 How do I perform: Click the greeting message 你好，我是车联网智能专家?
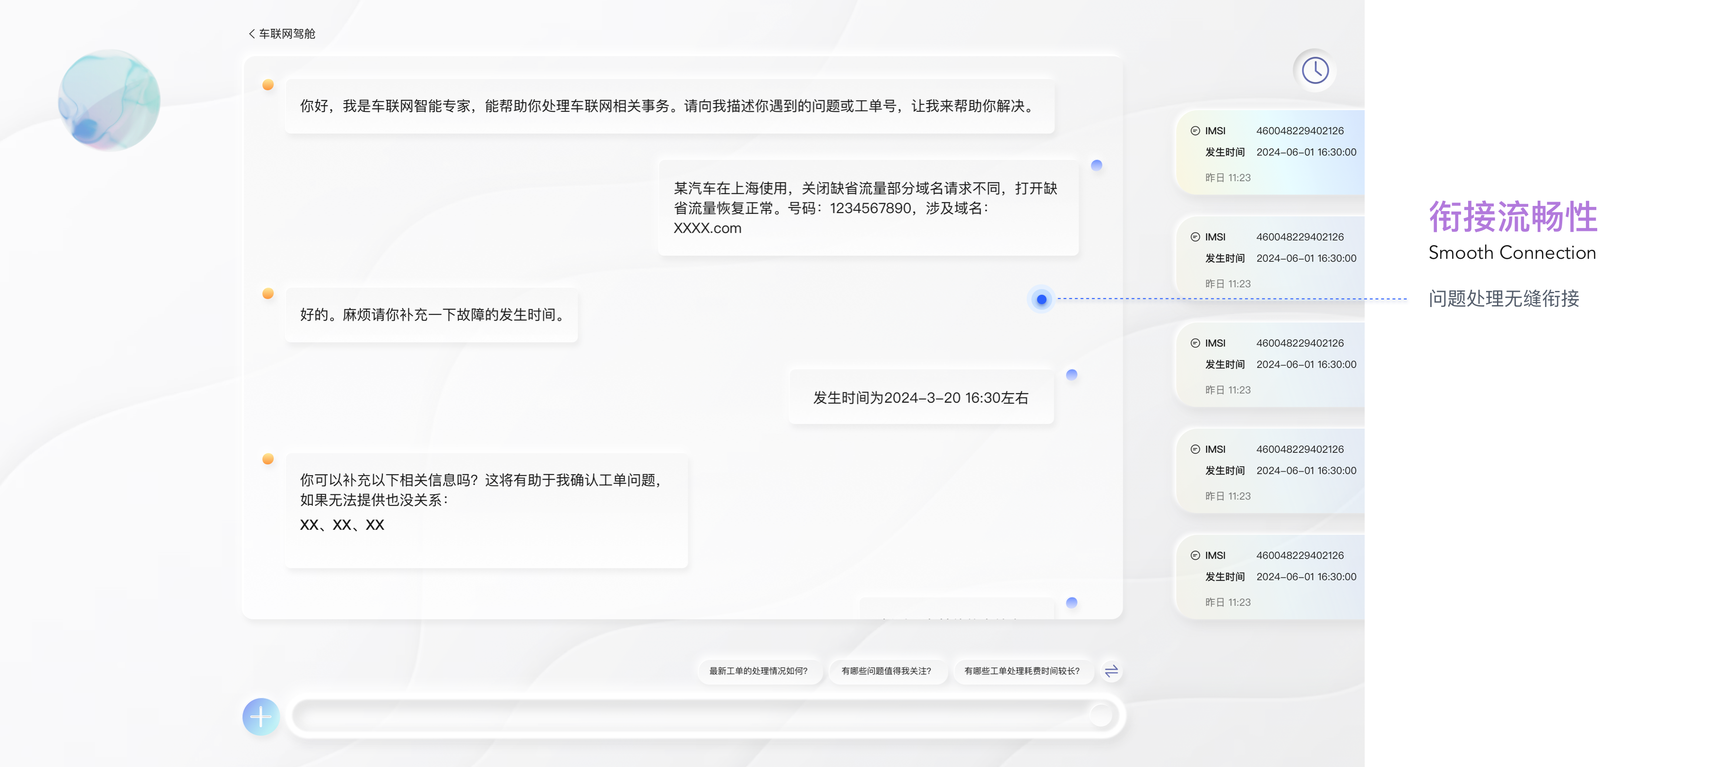tap(670, 106)
